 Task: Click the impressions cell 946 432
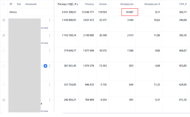[x=90, y=84]
